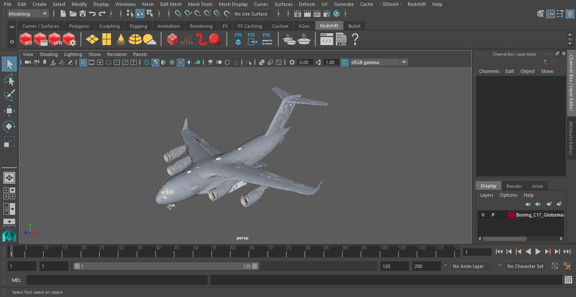The image size is (576, 297).
Task: Click the Select tool arrow icon
Action: point(9,64)
